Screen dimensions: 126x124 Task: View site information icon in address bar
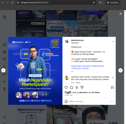18,3
